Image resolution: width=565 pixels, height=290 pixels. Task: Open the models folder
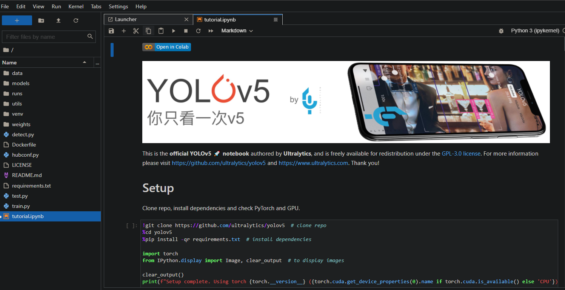(x=50, y=83)
